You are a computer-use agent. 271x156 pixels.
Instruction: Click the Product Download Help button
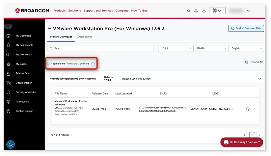(246, 28)
